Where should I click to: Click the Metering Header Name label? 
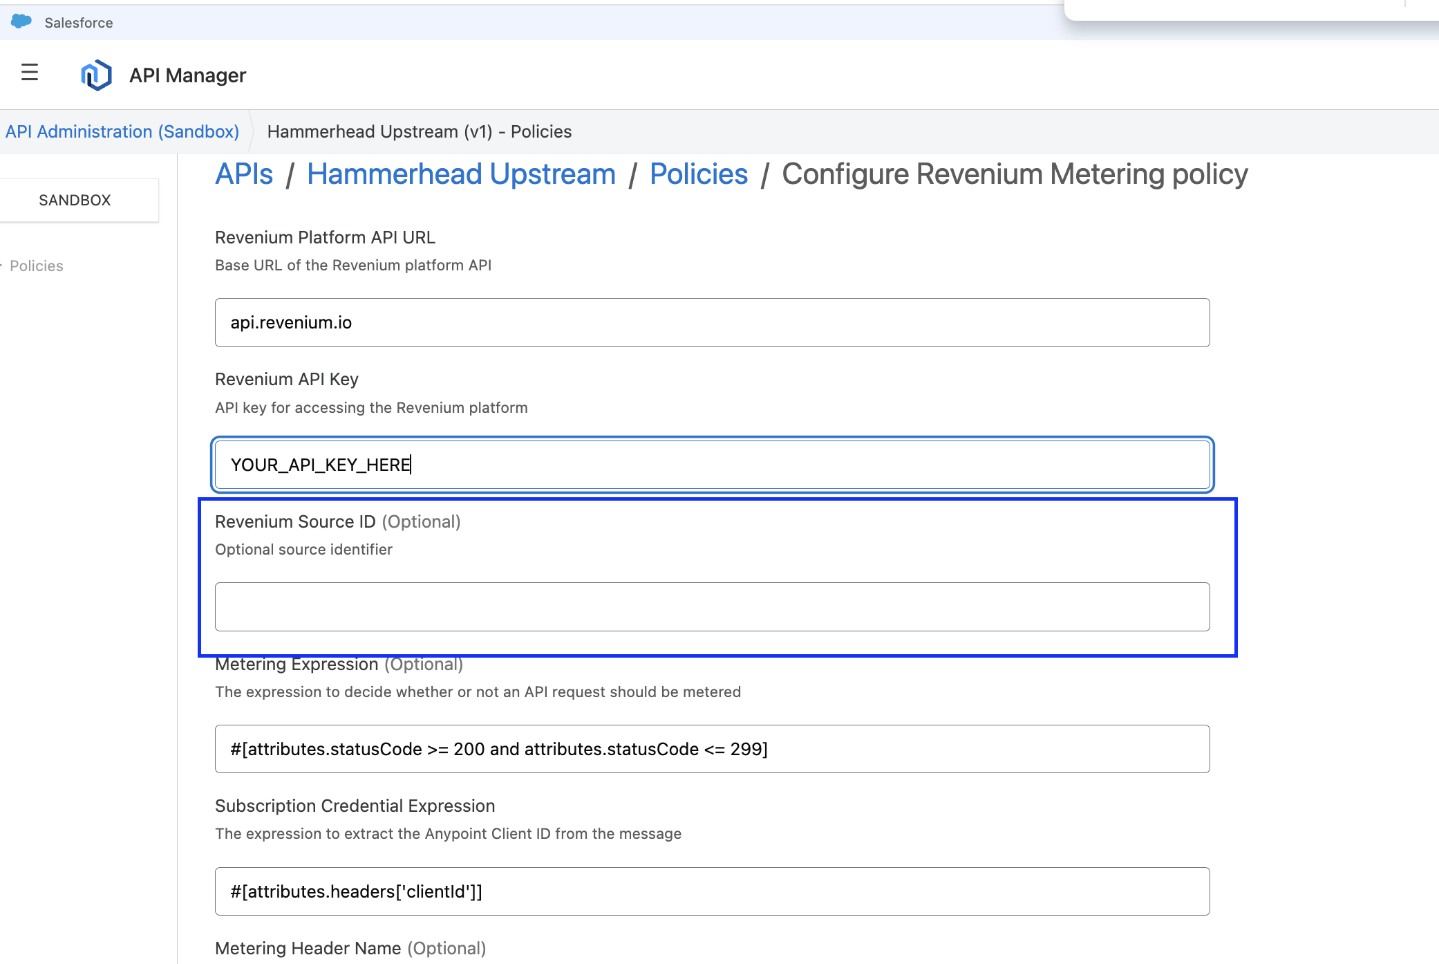pos(308,948)
